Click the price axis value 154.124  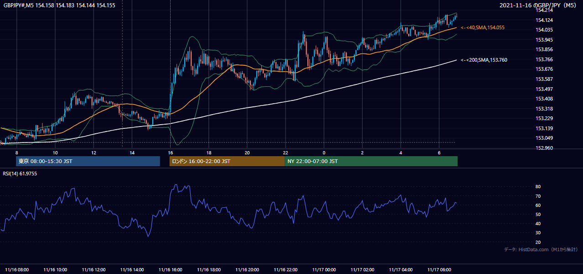click(544, 20)
